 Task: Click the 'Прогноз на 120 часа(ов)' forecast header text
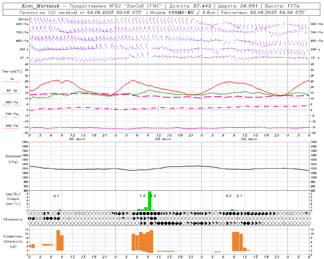point(49,12)
